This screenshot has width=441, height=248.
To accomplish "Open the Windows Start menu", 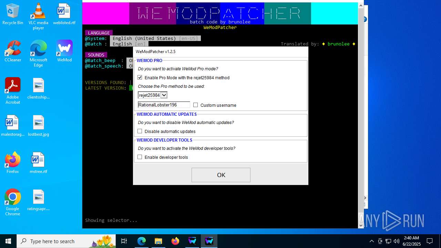I will pos(8,241).
